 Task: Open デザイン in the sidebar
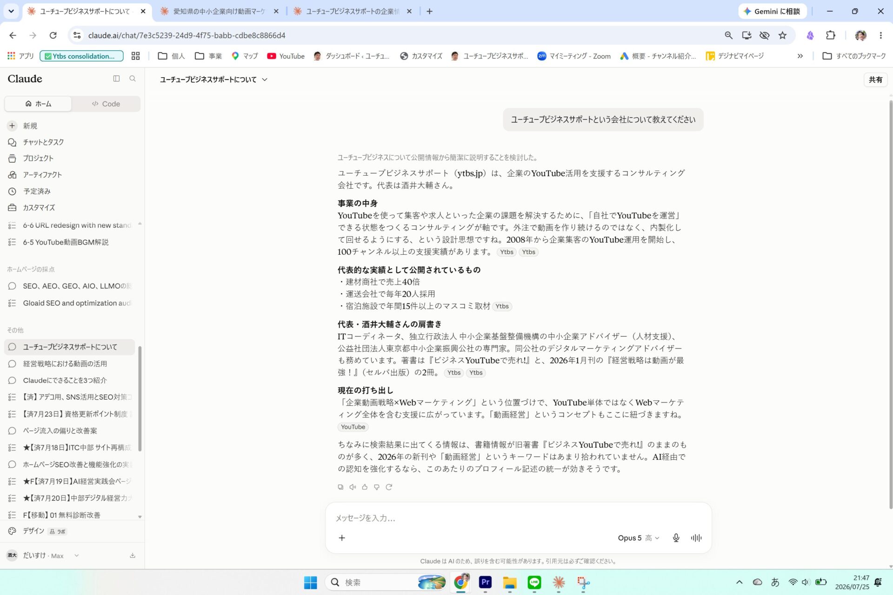[70, 531]
